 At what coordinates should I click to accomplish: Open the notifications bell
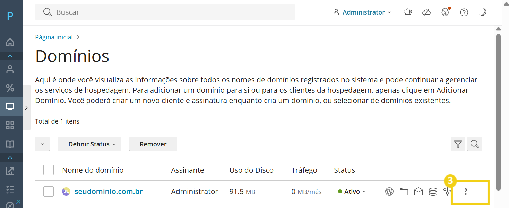(408, 12)
